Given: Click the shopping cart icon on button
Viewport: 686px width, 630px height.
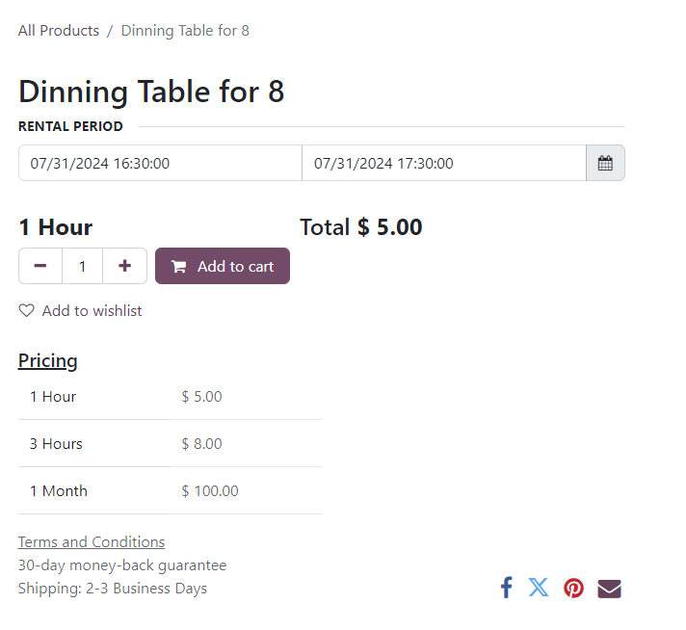Looking at the screenshot, I should click(x=179, y=267).
